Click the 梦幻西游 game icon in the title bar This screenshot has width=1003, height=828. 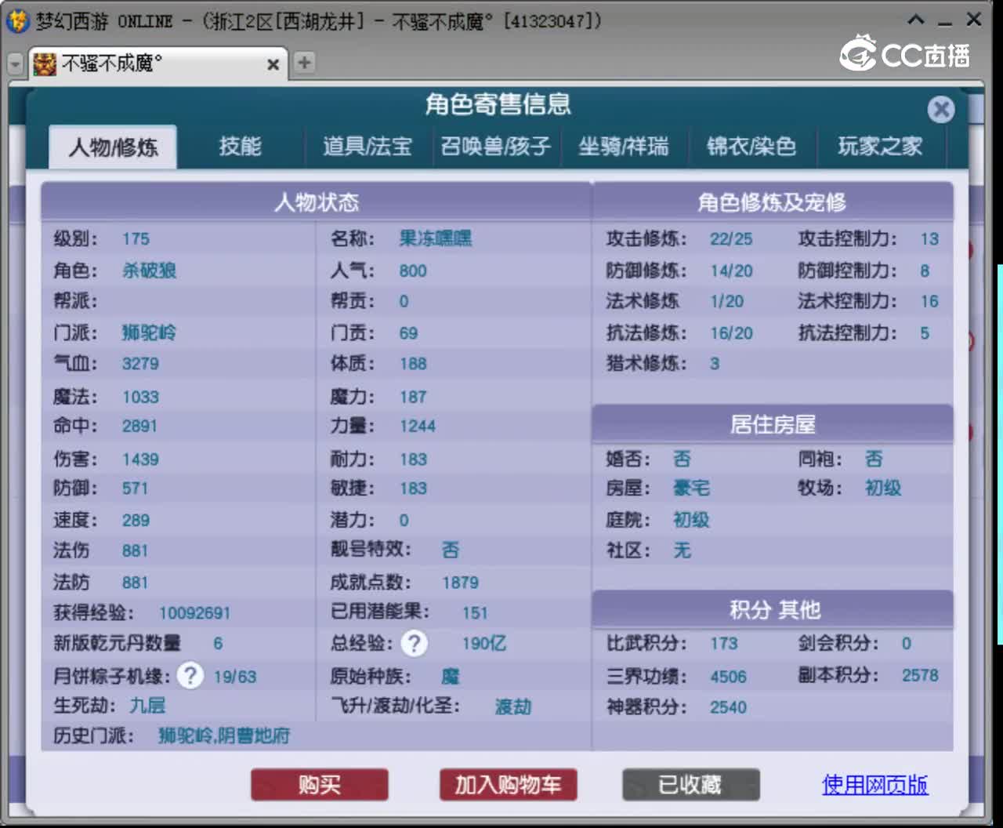17,20
